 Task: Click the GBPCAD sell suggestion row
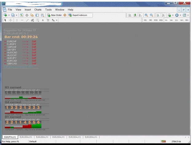pyautogui.click(x=20, y=63)
